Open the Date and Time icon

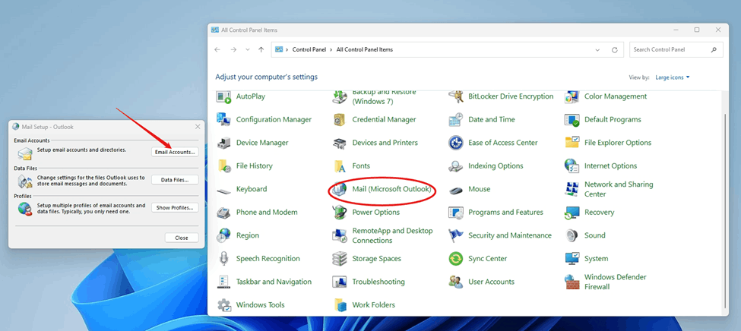[x=456, y=119]
